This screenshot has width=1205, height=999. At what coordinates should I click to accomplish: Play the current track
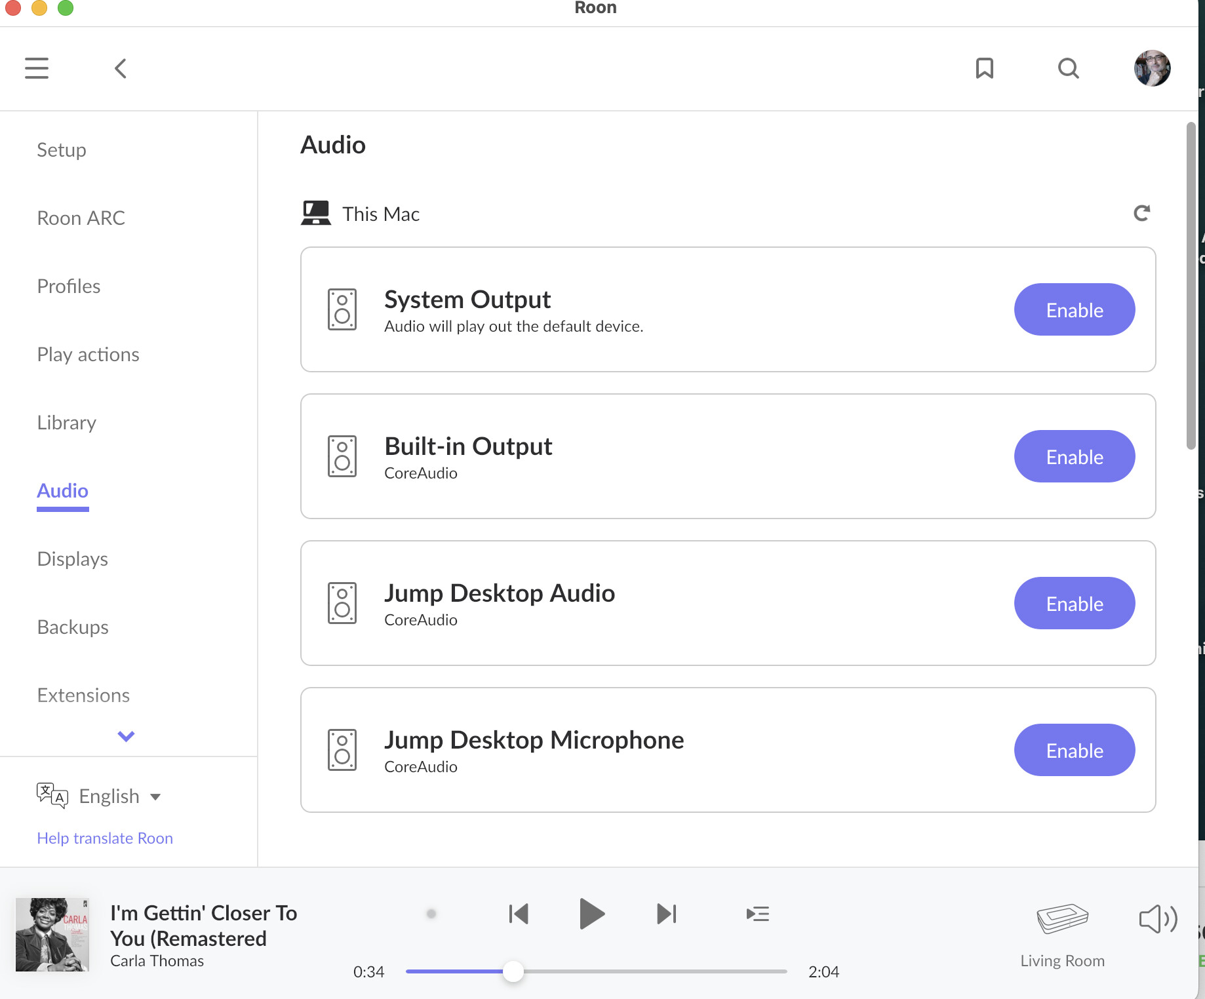pos(592,914)
